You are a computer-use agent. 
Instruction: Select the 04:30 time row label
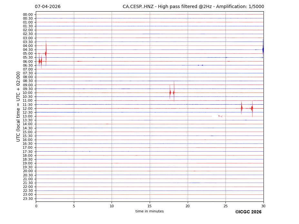(x=28, y=50)
